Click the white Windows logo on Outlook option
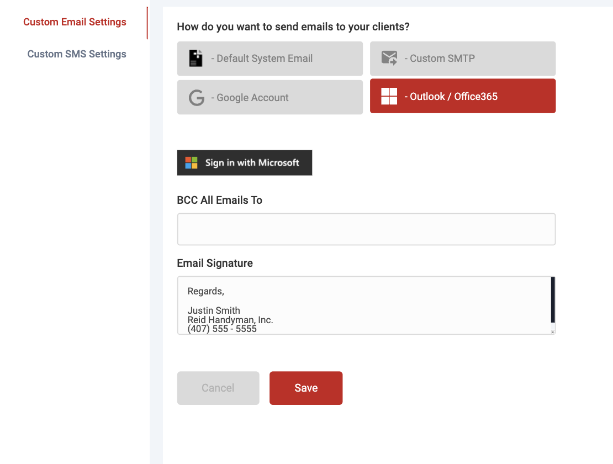 [389, 96]
